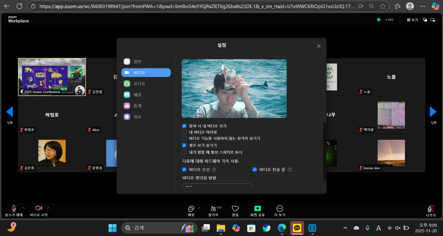This screenshot has height=236, width=443.
Task: Start video with the 비디오 시작 camera icon
Action: point(39,209)
